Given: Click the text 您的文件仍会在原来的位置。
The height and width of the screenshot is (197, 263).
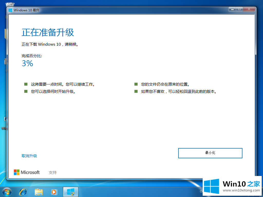Looking at the screenshot, I should (x=165, y=84).
